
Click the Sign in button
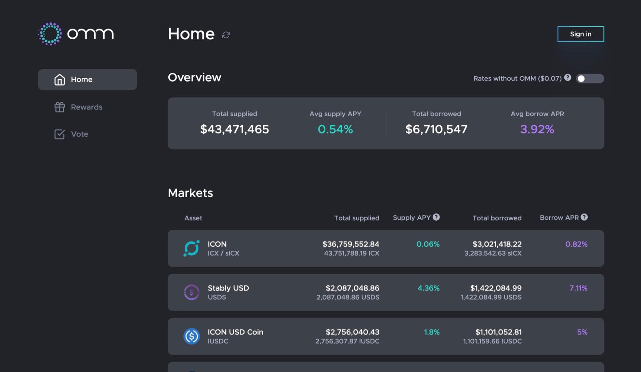click(580, 34)
